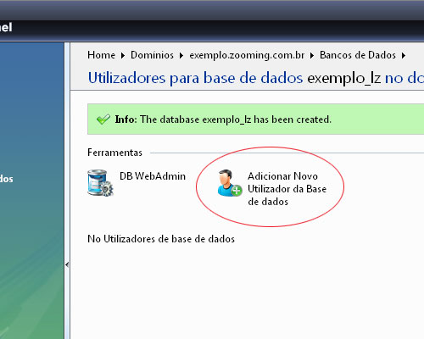Screen dimensions: 424x339
Task: Click the DB WebAdmin text link
Action: click(x=153, y=176)
